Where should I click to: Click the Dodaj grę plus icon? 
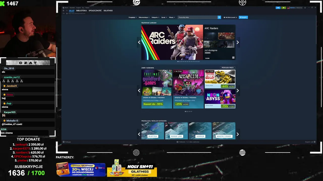click(x=64, y=142)
